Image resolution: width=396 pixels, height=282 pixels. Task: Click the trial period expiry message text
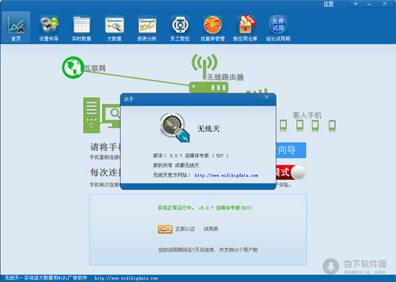(208, 250)
